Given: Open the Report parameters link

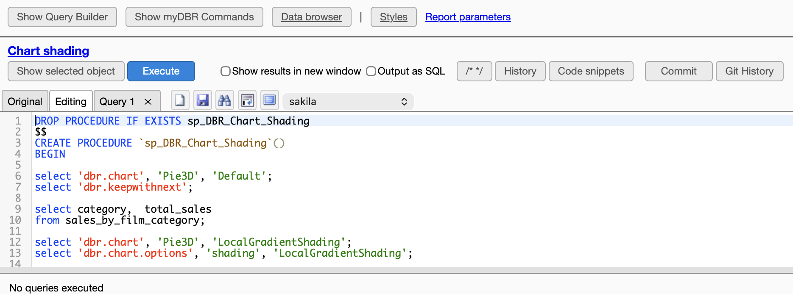Looking at the screenshot, I should (x=468, y=17).
